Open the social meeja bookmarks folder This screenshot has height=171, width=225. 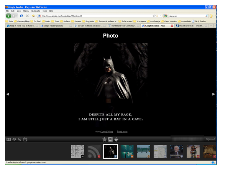[153, 21]
